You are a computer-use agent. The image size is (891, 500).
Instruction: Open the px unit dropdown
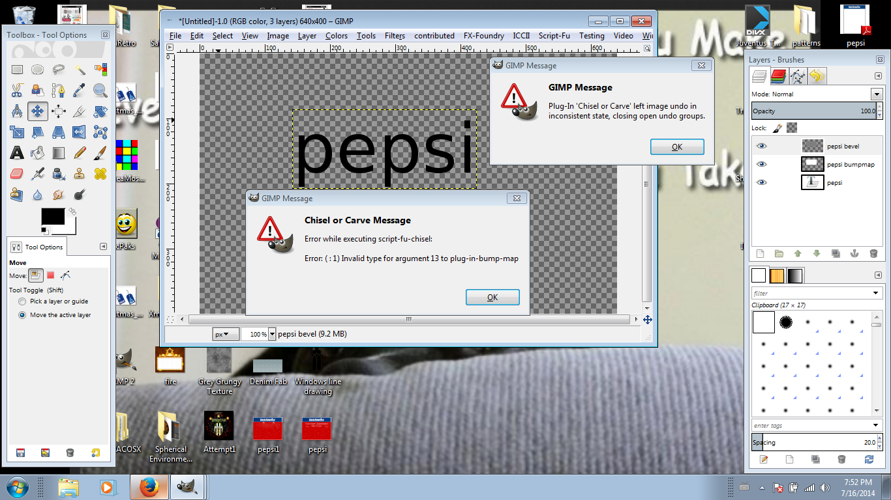point(226,334)
